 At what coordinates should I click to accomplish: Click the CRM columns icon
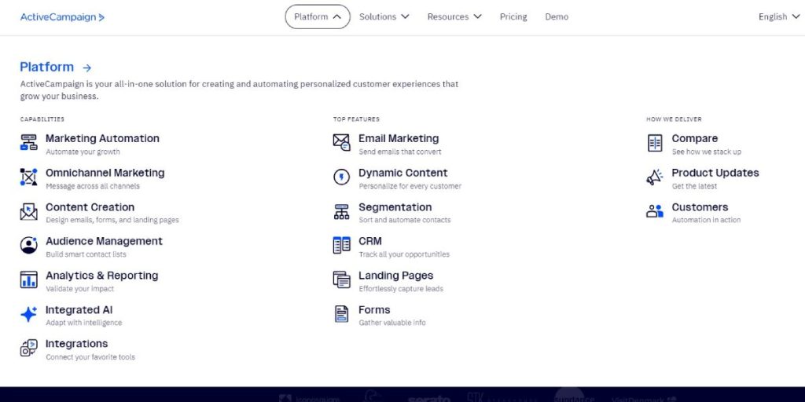(341, 245)
